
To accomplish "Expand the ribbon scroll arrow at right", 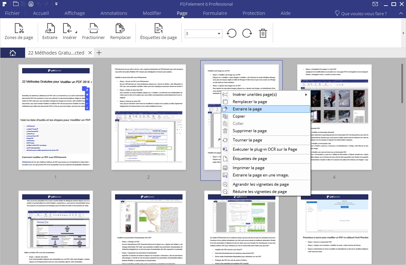I will click(x=403, y=33).
